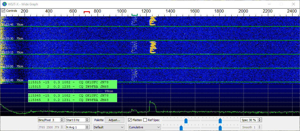300x131 pixels.
Task: Minimize the Wide Graph window
Action: coord(269,4)
